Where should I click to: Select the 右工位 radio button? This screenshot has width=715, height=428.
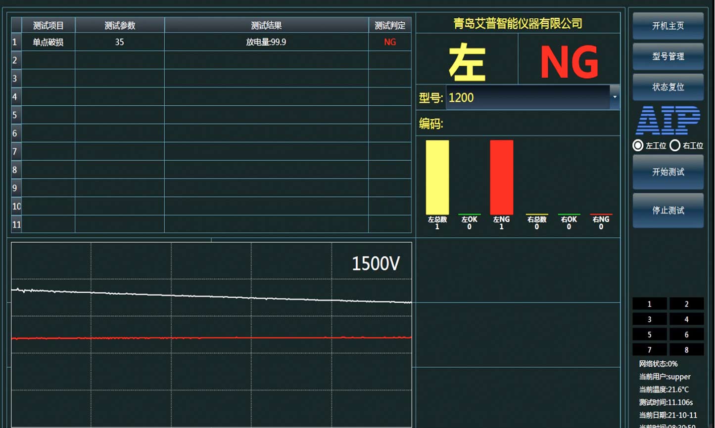(675, 145)
